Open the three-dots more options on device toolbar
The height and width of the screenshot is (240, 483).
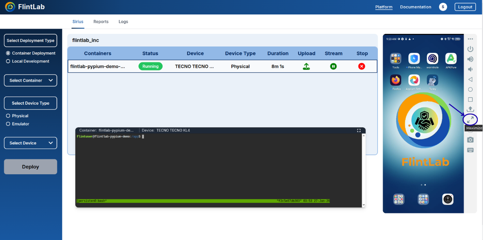(x=470, y=39)
